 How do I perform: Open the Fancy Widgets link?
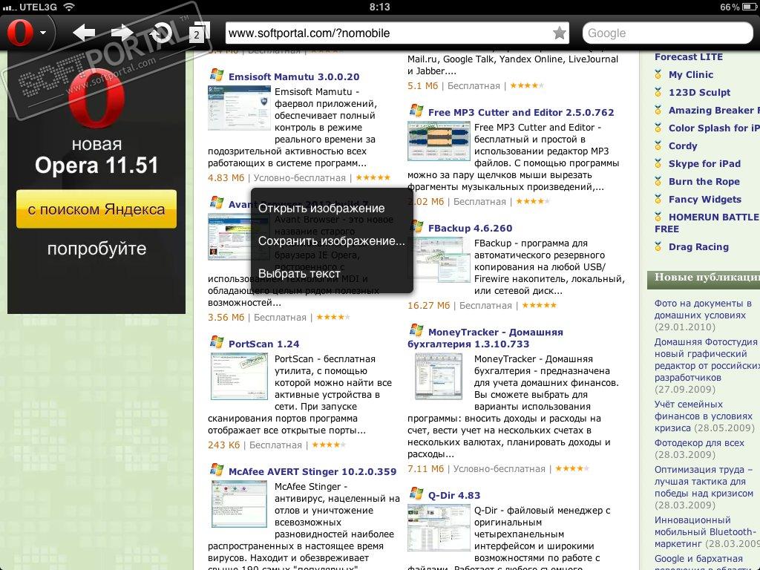[x=705, y=200]
